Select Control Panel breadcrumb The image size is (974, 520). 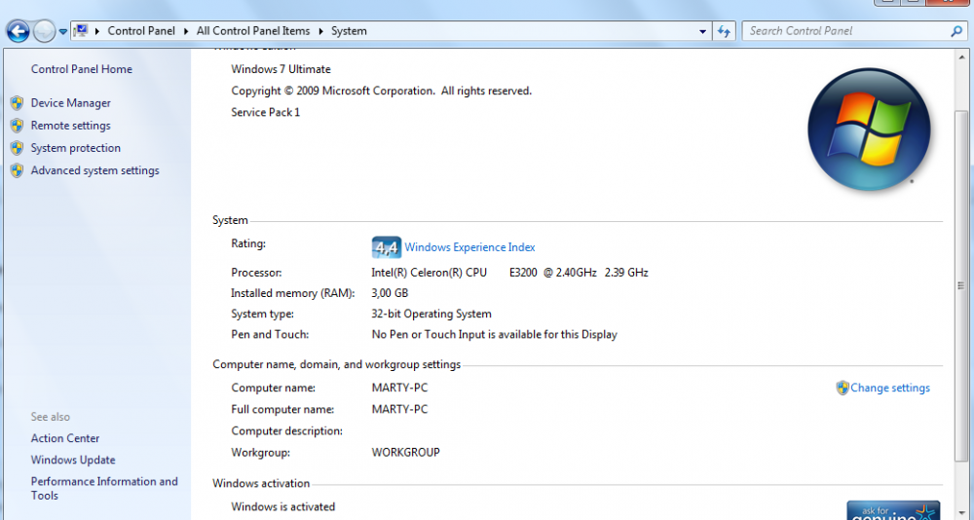(141, 31)
